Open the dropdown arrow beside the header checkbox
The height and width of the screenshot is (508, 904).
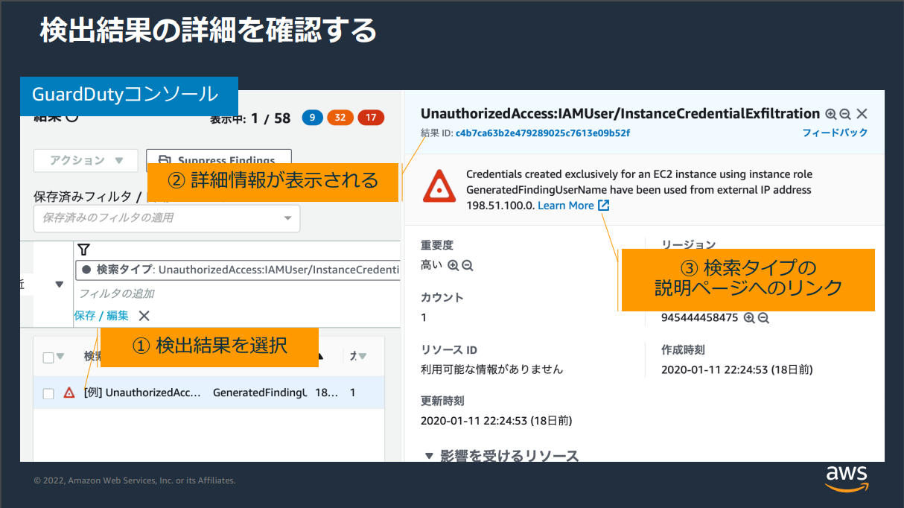tap(61, 357)
